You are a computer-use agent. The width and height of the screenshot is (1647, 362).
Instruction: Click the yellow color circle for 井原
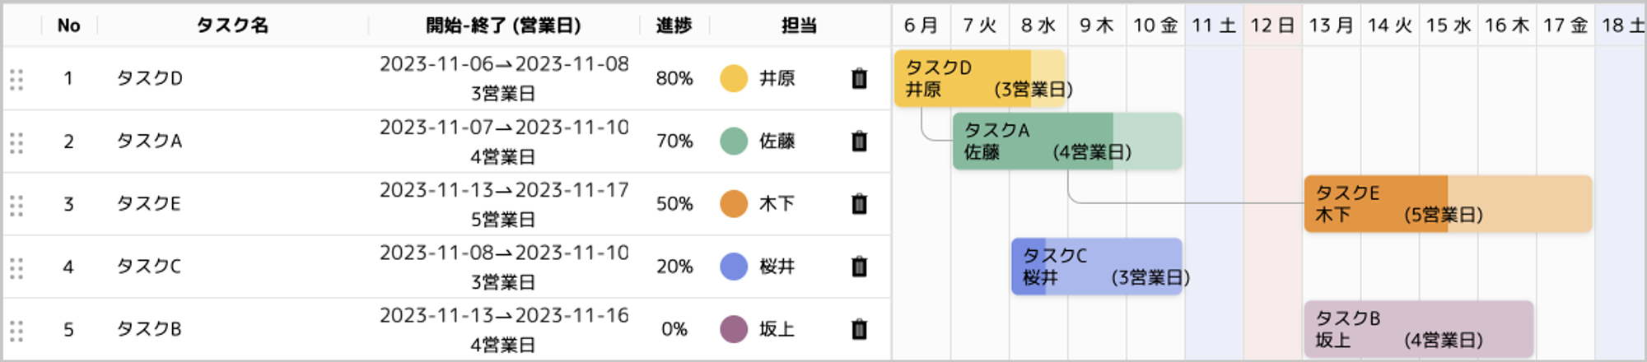[733, 78]
